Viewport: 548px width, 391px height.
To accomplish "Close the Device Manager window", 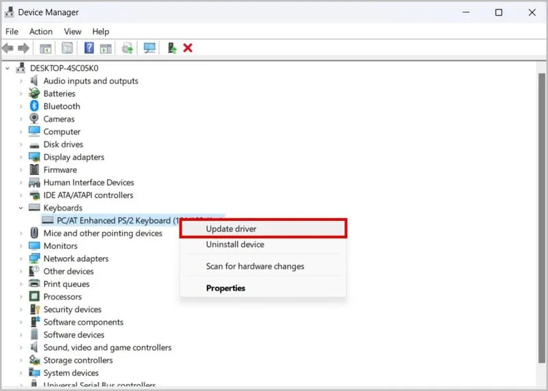I will pos(532,12).
